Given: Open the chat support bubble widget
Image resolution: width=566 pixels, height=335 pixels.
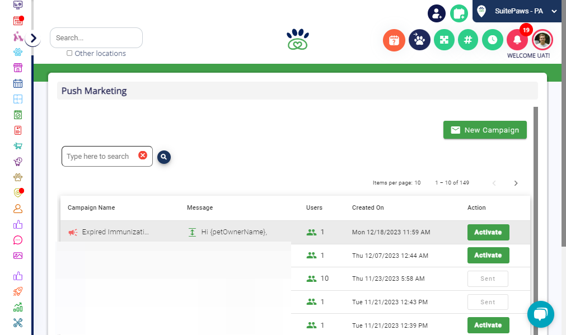Looking at the screenshot, I should (540, 314).
